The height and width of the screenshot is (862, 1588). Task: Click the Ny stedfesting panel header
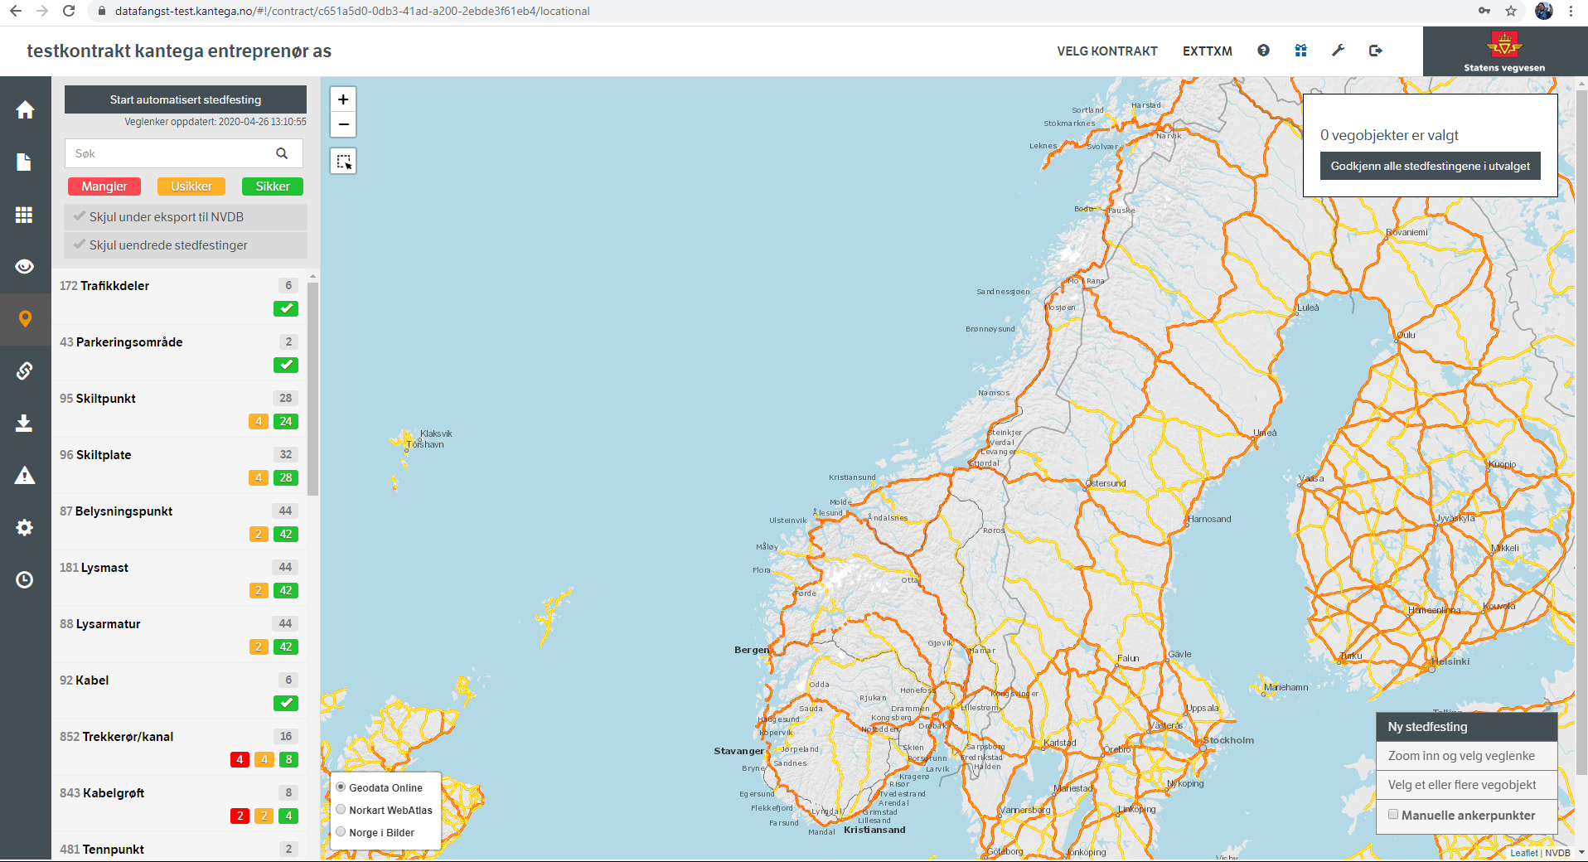point(1467,727)
